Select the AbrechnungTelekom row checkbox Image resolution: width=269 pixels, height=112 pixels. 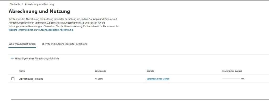(x=13, y=79)
